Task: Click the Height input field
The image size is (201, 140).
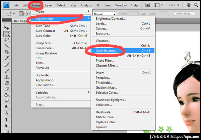Action: pyautogui.click(x=163, y=14)
